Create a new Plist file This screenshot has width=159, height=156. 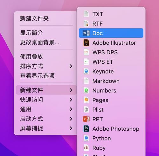click(111, 109)
